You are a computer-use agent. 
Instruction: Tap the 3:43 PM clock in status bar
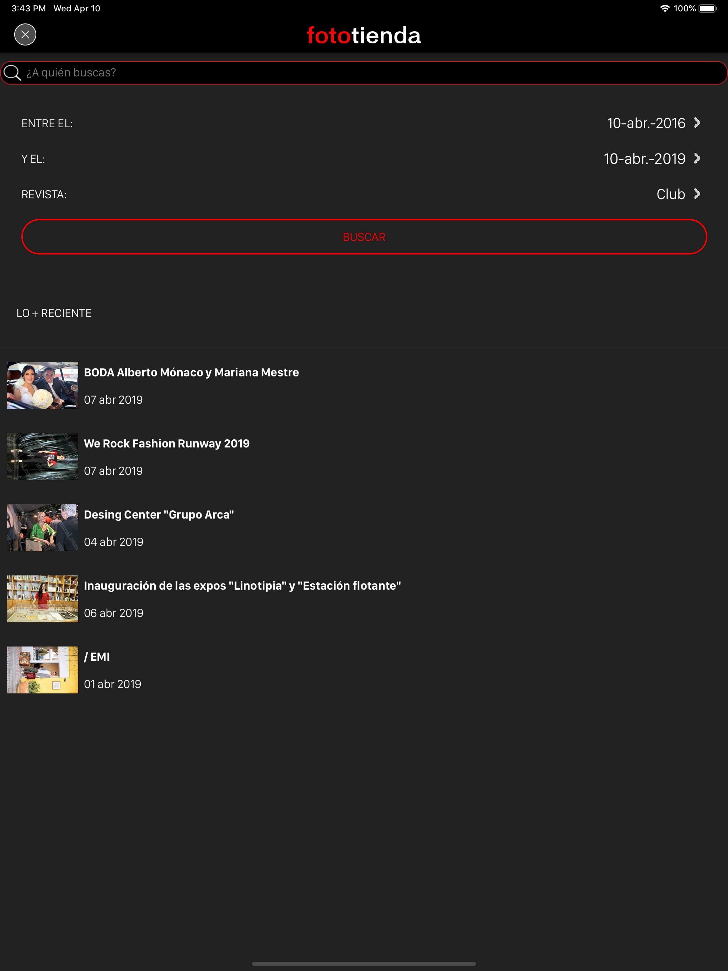[28, 8]
